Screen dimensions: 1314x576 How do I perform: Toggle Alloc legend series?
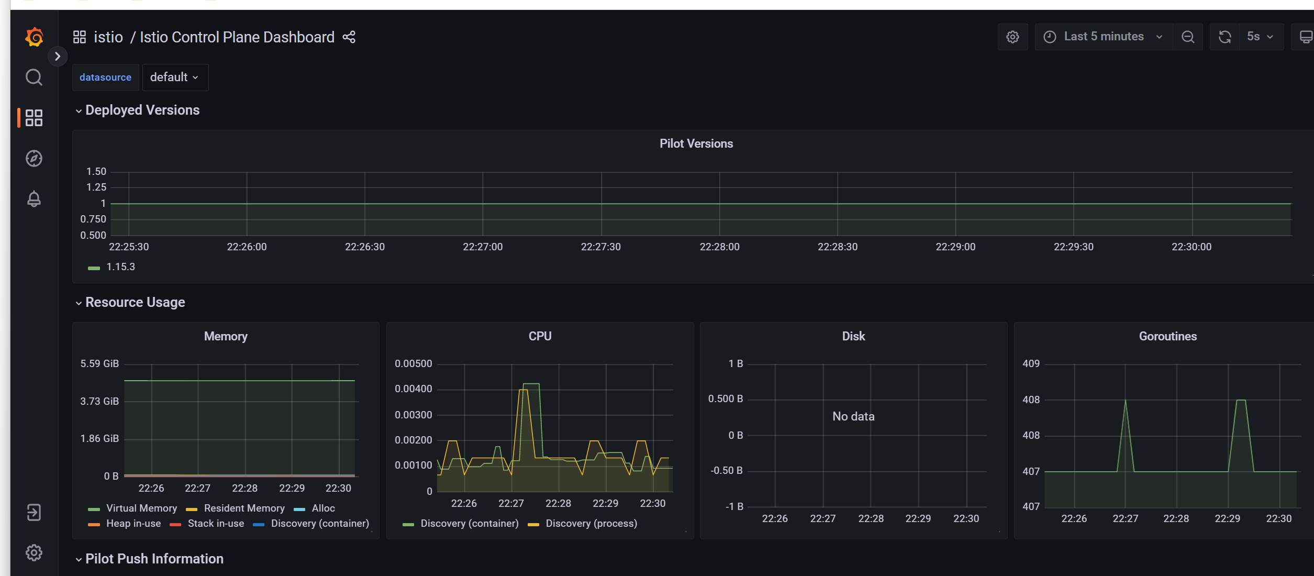pyautogui.click(x=324, y=508)
